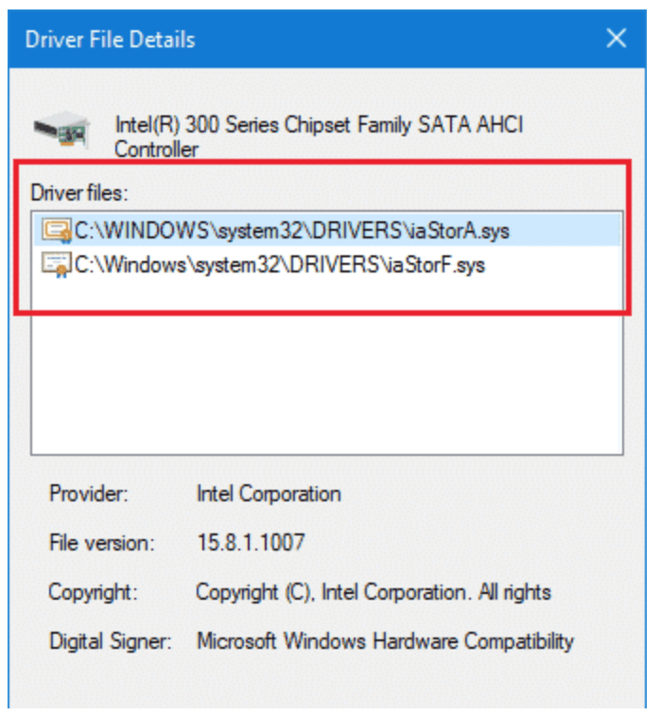Click the "Driver File Details" title text
Viewport: 660px width, 716px height.
[x=110, y=40]
